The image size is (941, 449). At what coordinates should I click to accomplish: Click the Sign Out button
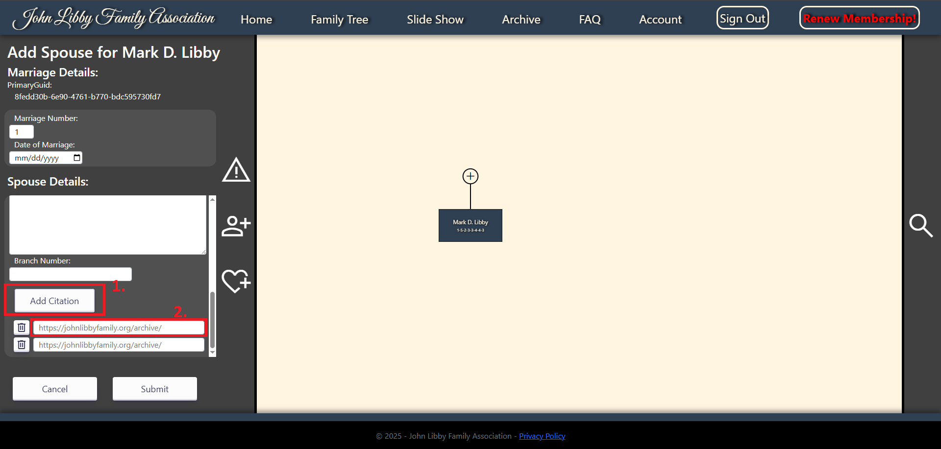click(x=743, y=18)
